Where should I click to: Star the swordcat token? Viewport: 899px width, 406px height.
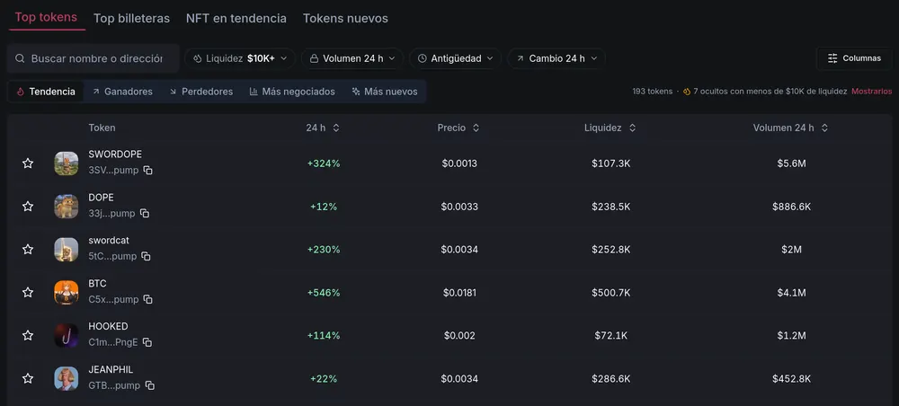click(x=28, y=249)
